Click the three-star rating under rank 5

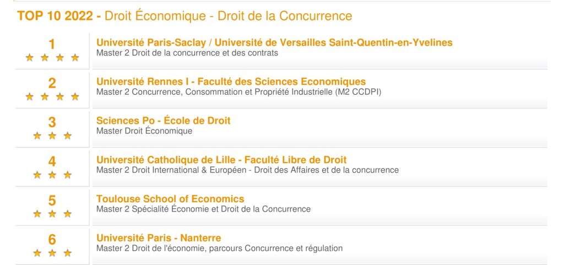(52, 214)
